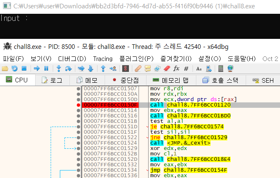Step into using the down-arrow icon
Screen dimensions: 280x178
point(59,69)
